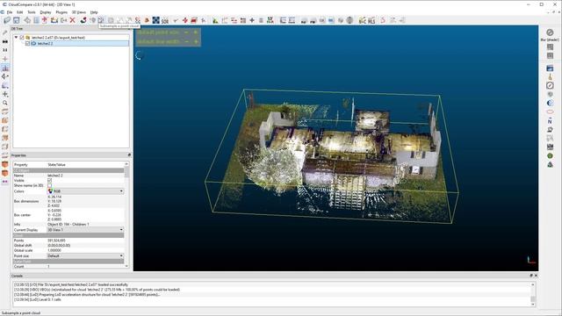Screen dimensions: 562x316
Task: Click the red S-shaped plugin icon
Action: point(383,20)
